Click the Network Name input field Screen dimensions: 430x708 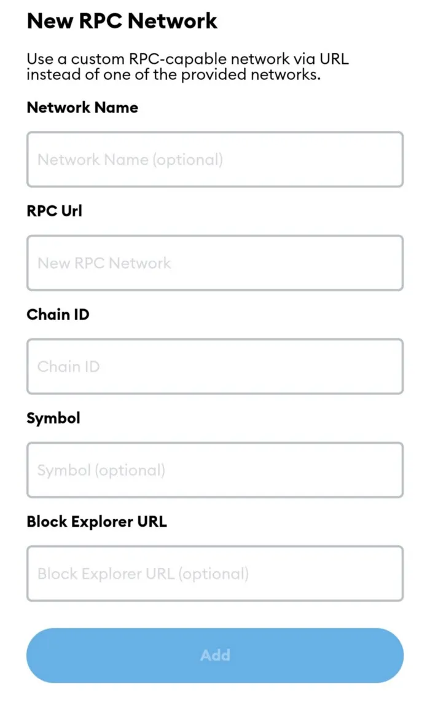(215, 160)
